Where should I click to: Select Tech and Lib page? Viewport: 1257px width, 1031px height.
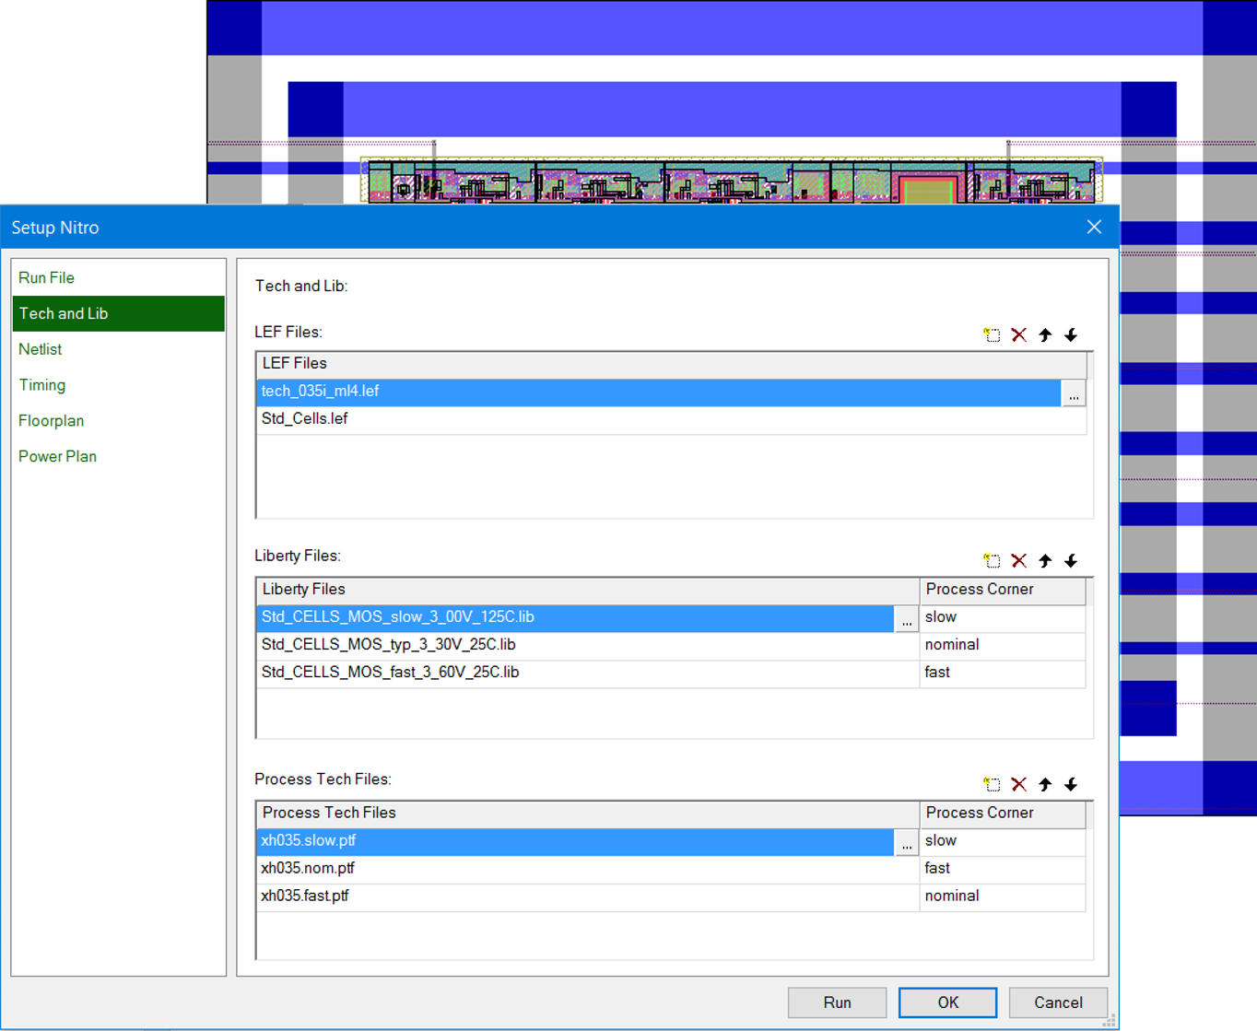[x=119, y=313]
